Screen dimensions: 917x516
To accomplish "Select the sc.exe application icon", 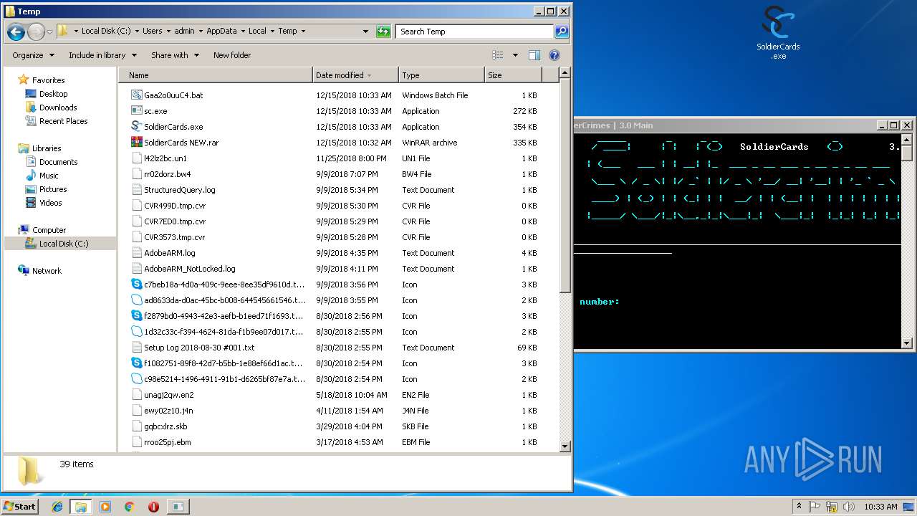I will pos(138,111).
